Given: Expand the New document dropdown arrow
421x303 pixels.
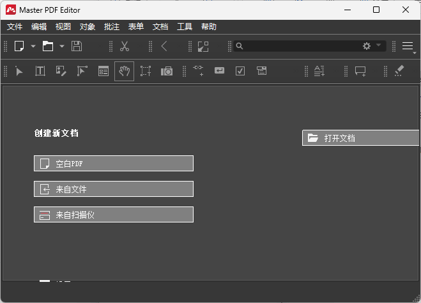Looking at the screenshot, I should point(33,46).
